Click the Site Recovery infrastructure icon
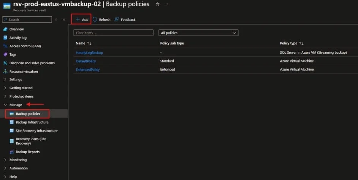358x180 pixels. [x=12, y=131]
